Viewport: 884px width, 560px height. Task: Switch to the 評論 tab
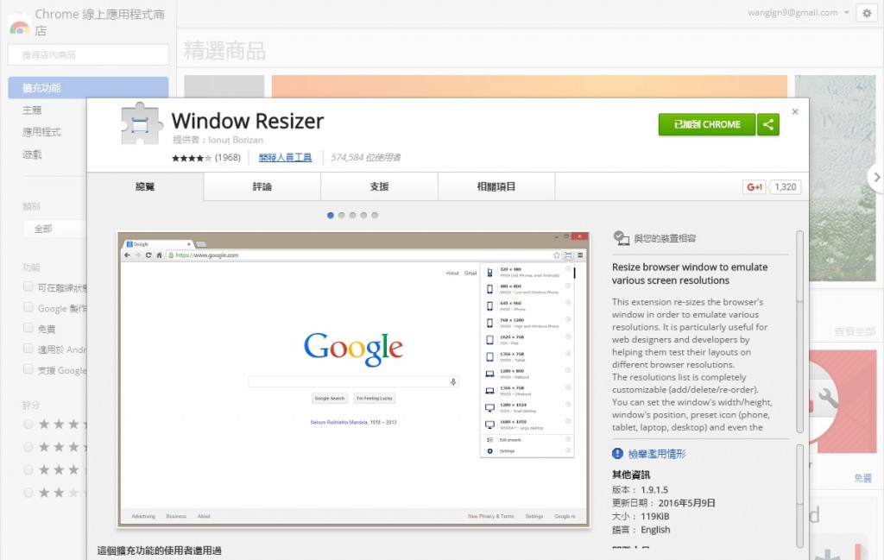coord(262,186)
